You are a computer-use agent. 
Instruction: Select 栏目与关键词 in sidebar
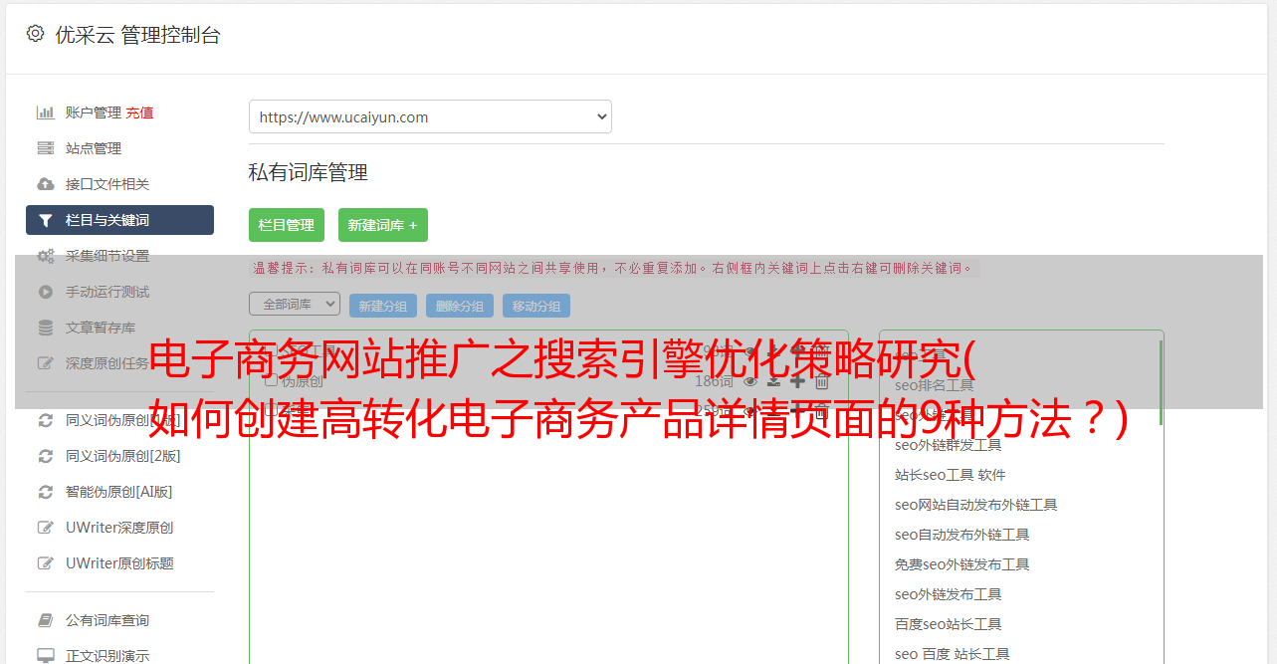tap(119, 220)
